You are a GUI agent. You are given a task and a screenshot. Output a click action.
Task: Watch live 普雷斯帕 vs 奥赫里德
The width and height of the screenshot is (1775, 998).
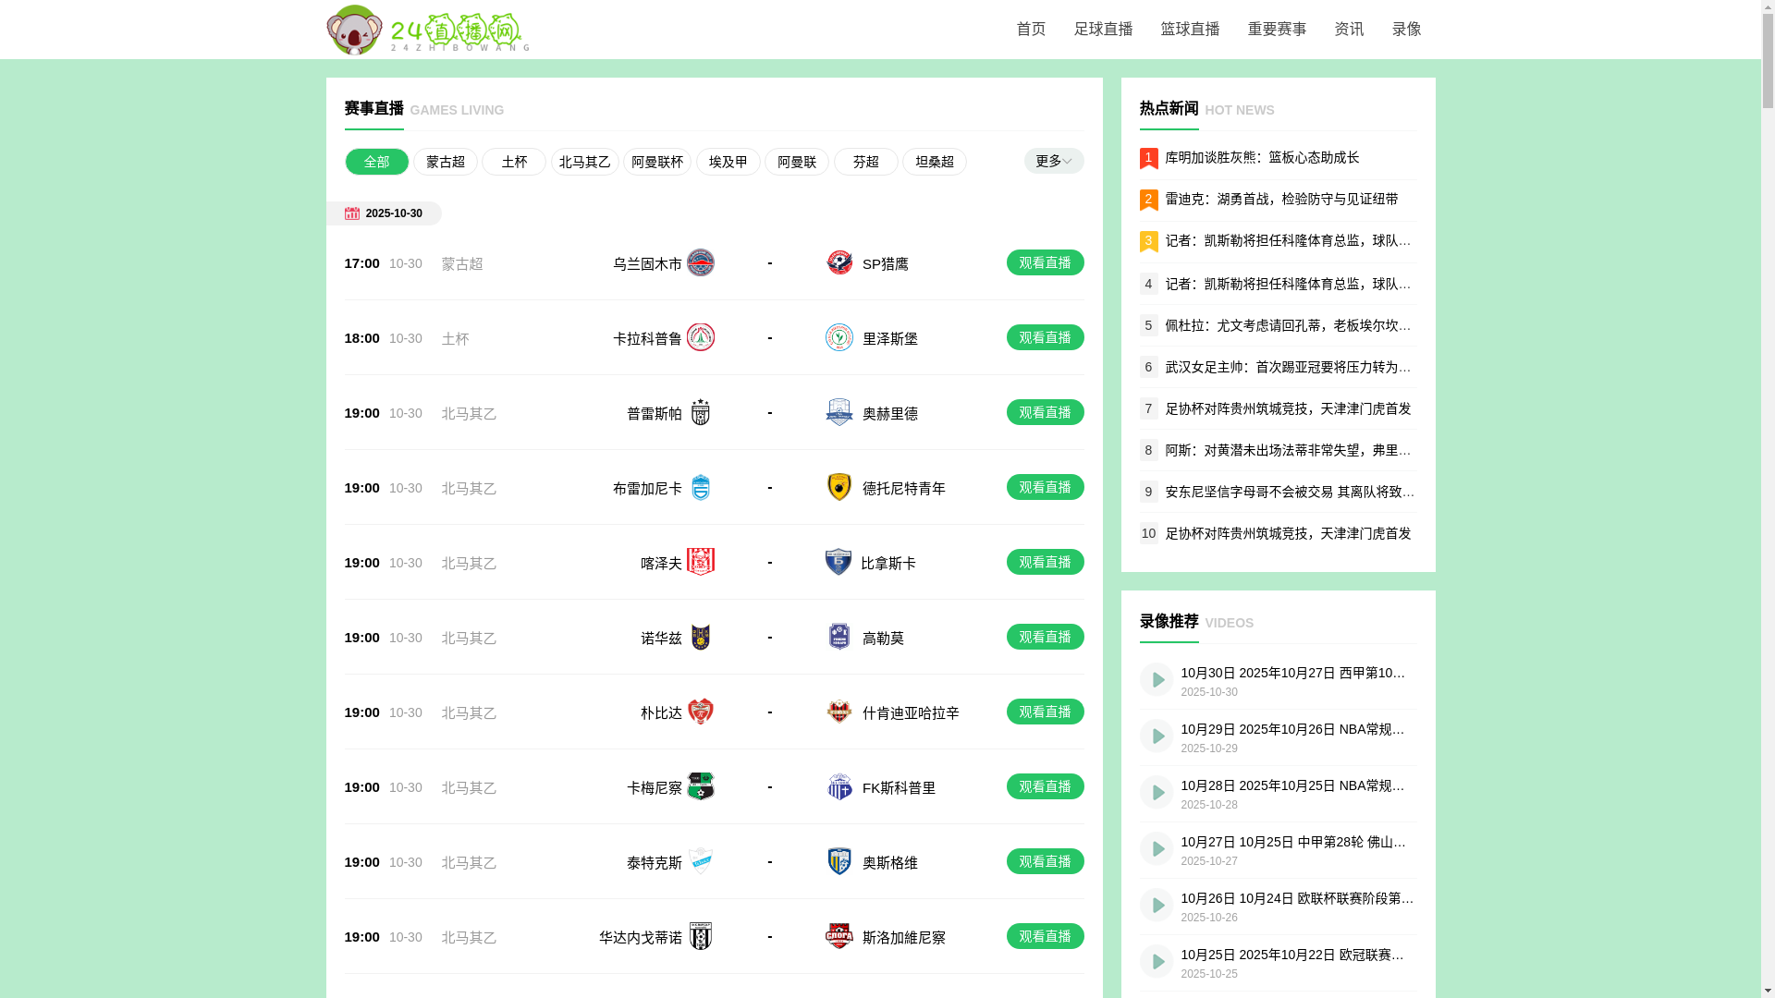1045,412
